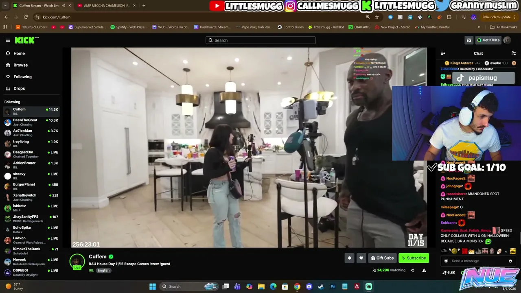
Task: Expand hidden bookmarks chevron
Action: [479, 27]
